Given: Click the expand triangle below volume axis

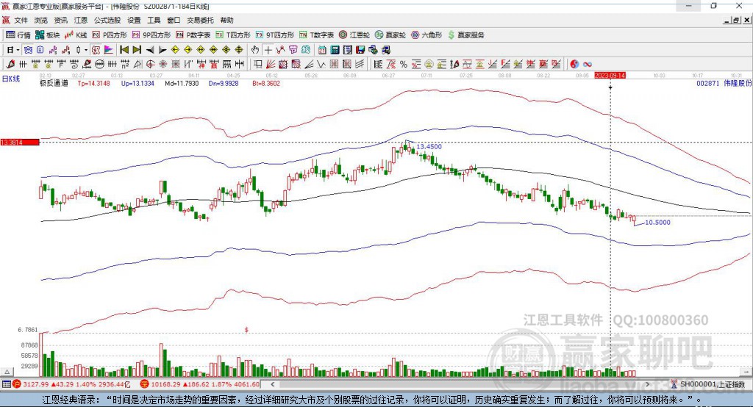Looking at the screenshot, I should click(x=7, y=372).
